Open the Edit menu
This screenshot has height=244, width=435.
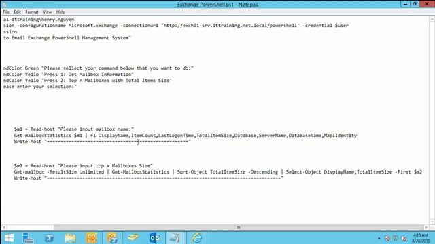(x=17, y=12)
